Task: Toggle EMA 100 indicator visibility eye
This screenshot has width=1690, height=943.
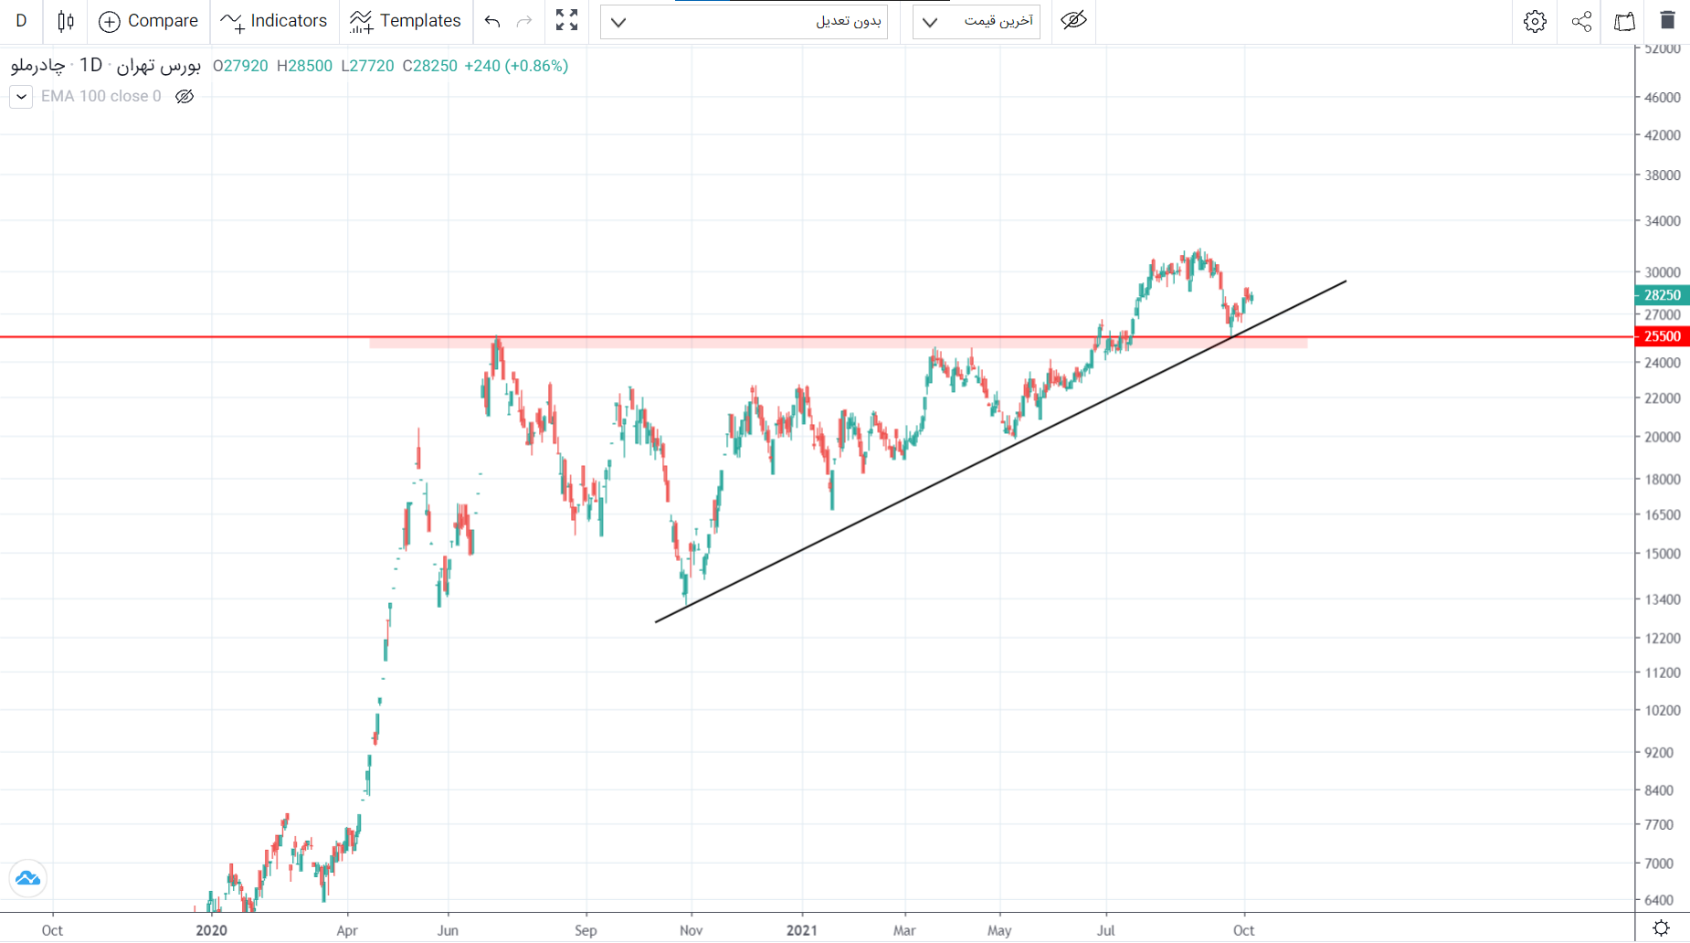Action: click(x=185, y=96)
